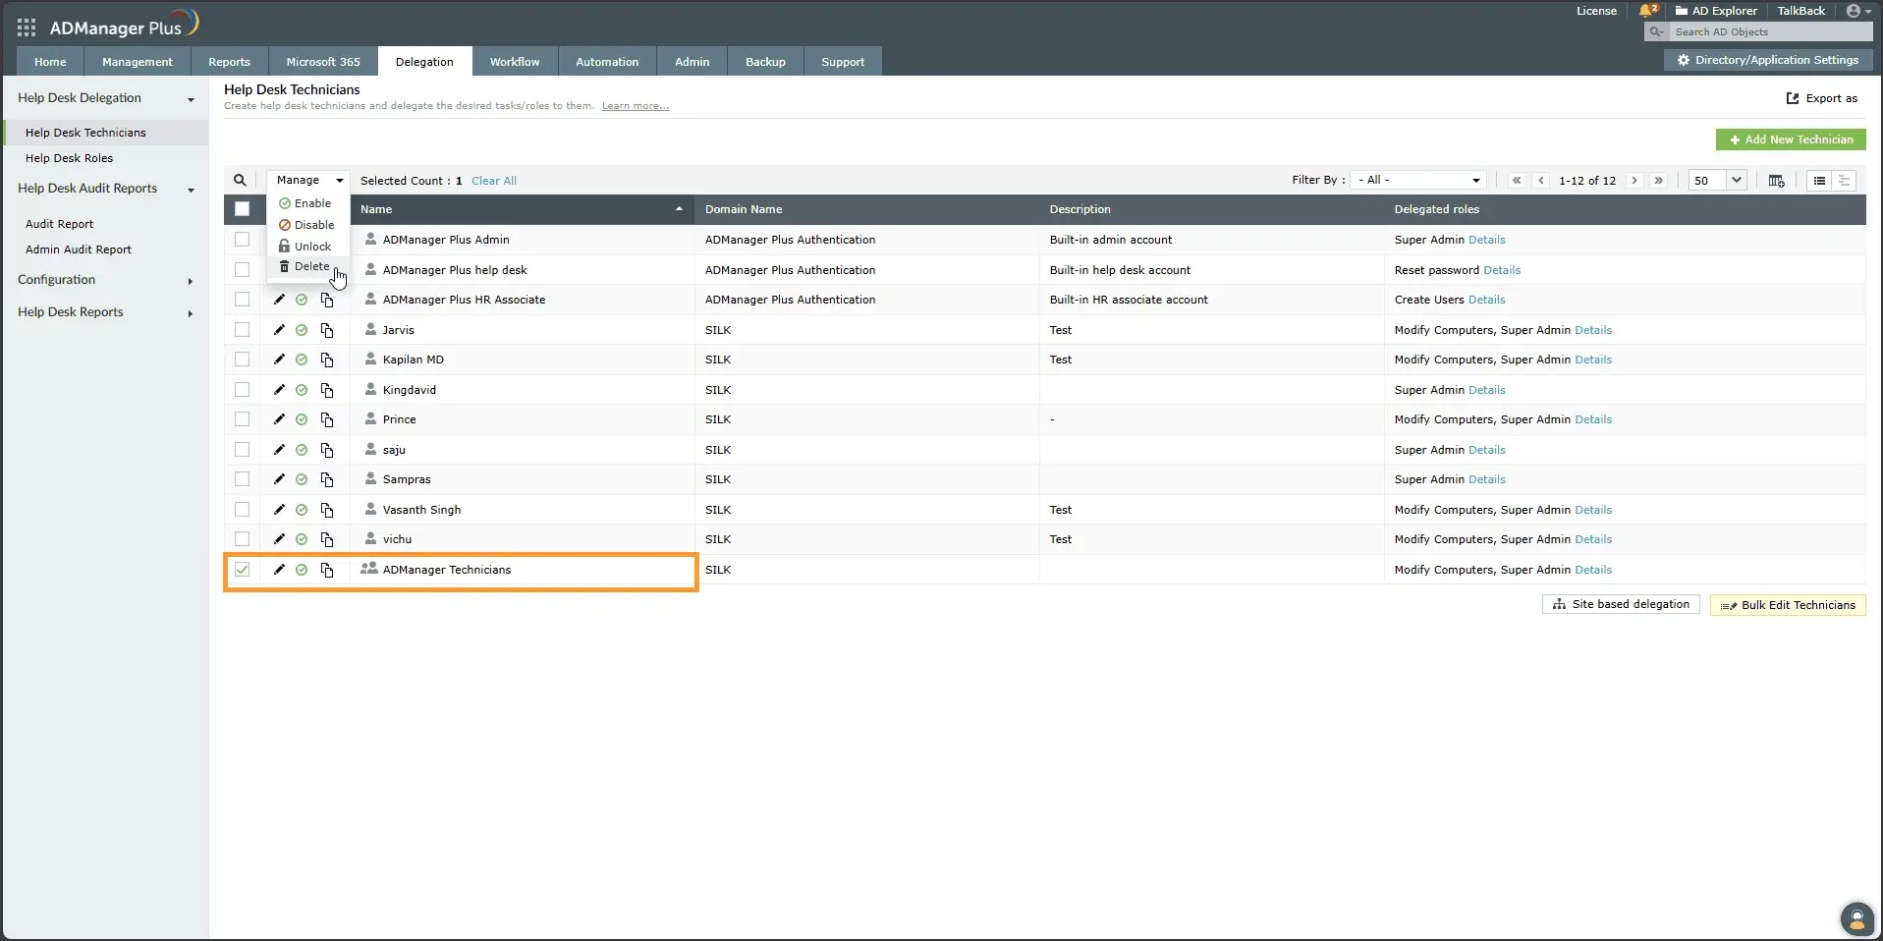Open the Filter By dropdown
This screenshot has height=941, width=1883.
1418,181
